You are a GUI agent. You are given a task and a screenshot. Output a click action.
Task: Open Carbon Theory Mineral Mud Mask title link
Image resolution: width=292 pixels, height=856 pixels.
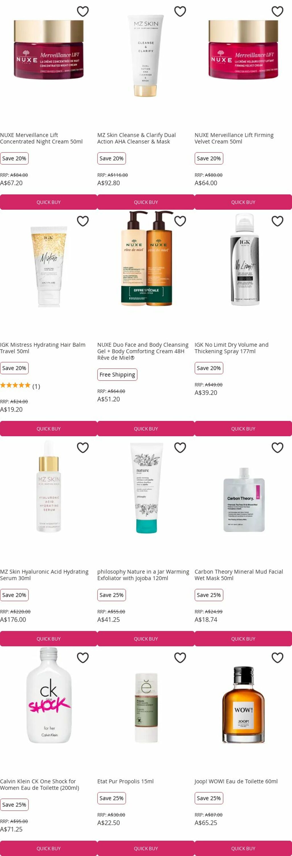coord(239,575)
